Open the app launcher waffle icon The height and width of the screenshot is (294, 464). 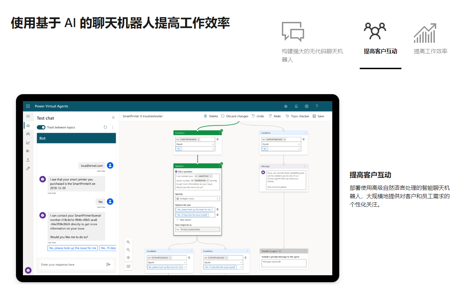point(28,106)
